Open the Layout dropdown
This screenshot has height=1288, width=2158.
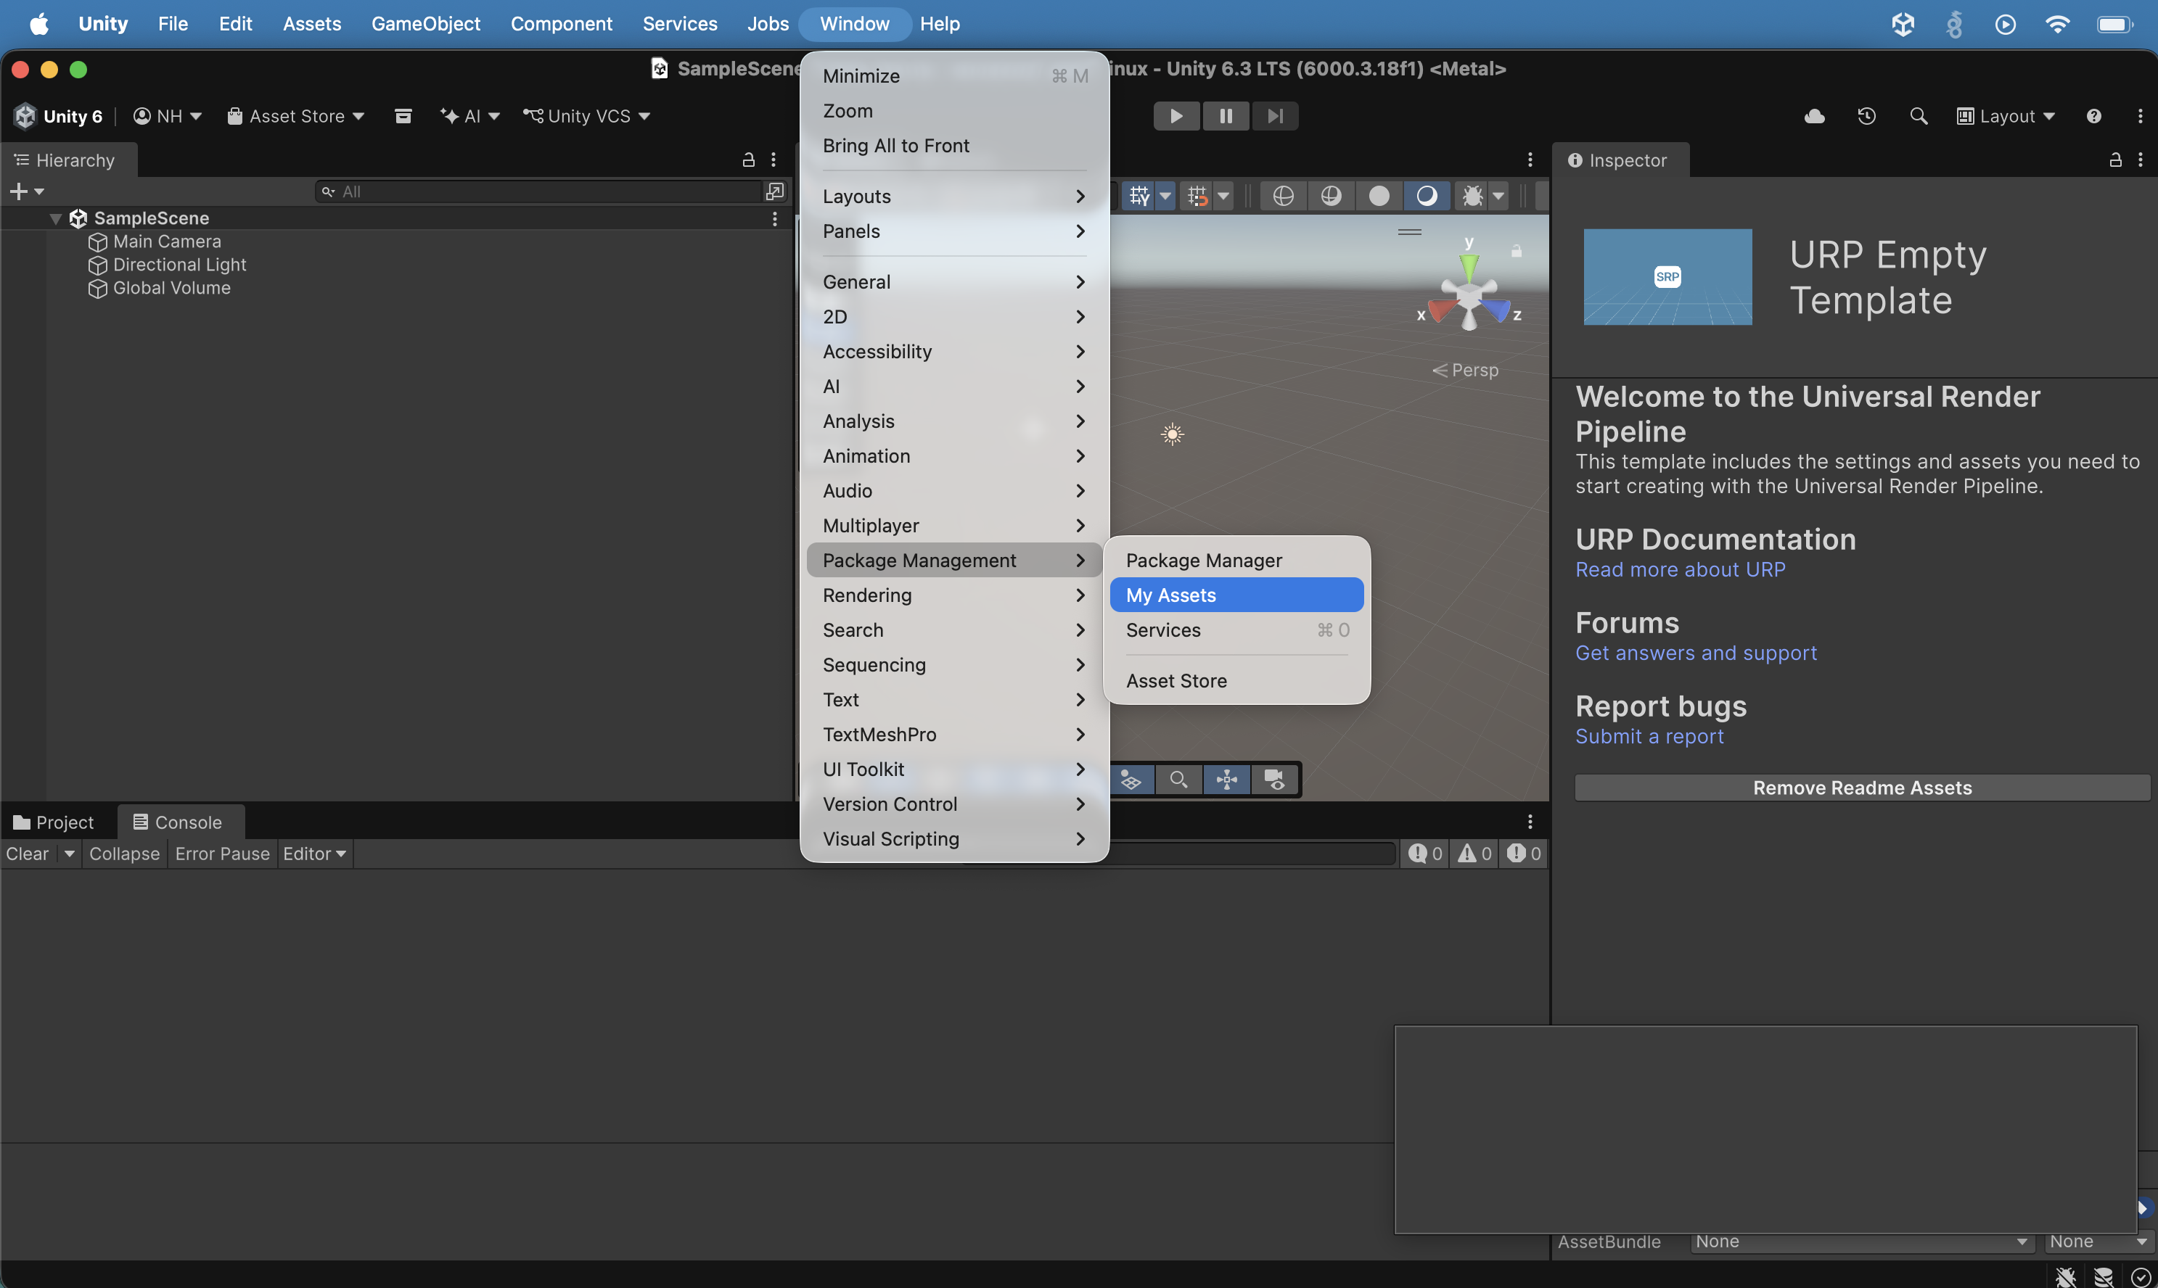click(x=2005, y=115)
